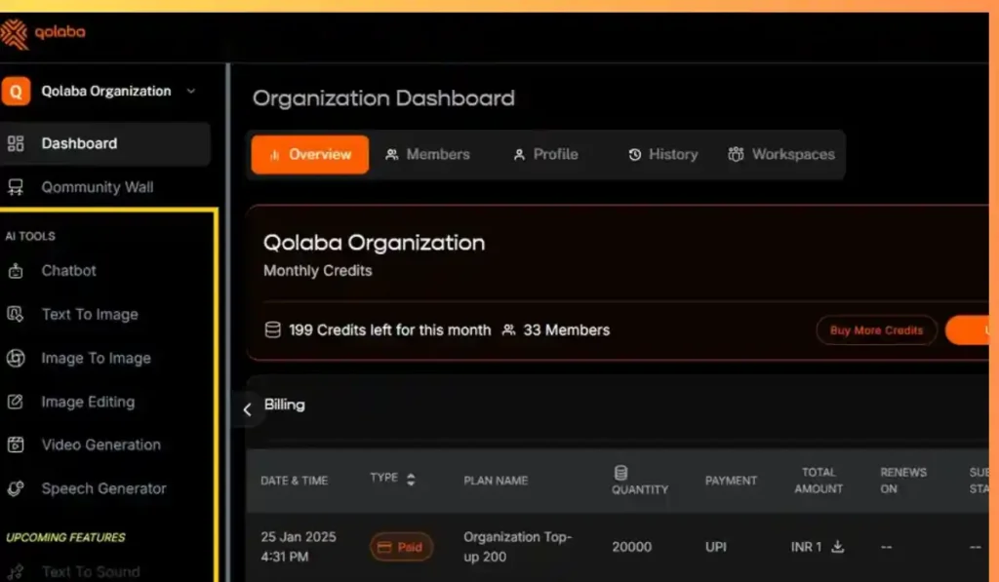Open the Image To Image tool
Viewport: 999px width, 582px height.
coord(96,359)
